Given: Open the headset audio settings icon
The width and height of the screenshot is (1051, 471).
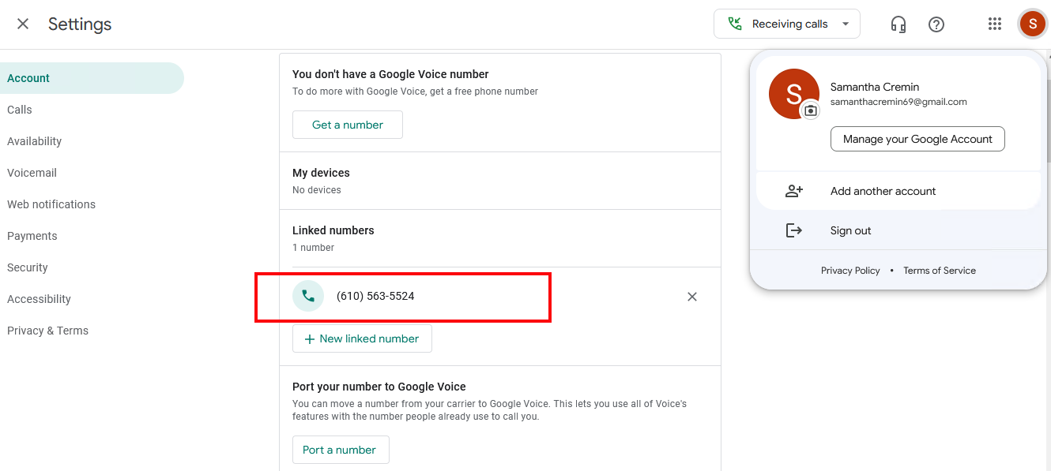Looking at the screenshot, I should click(x=898, y=24).
